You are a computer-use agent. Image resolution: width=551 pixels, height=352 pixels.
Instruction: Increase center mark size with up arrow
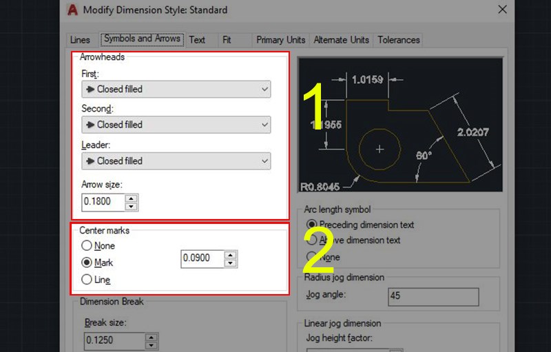click(231, 255)
